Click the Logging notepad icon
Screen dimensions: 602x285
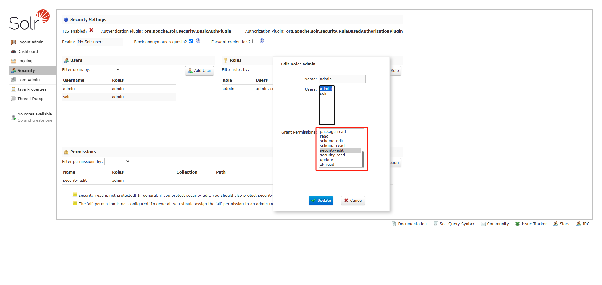pyautogui.click(x=13, y=61)
